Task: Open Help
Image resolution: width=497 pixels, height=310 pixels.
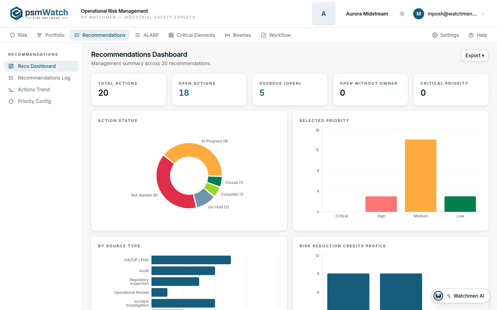Action: (478, 35)
